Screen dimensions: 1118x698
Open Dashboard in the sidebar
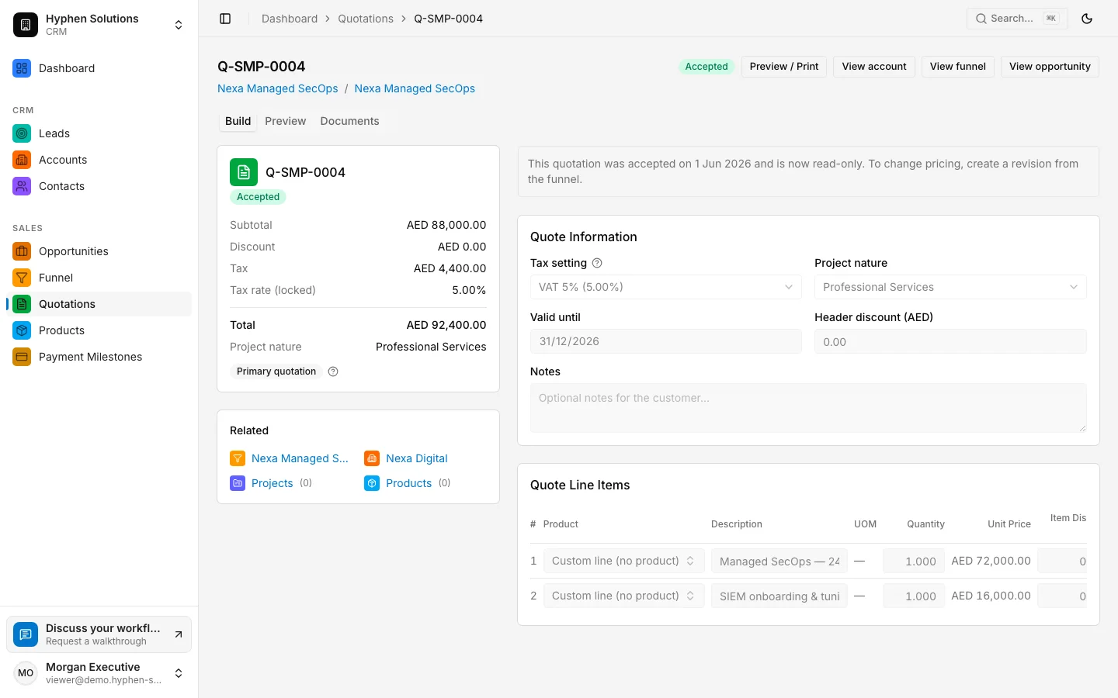pos(99,68)
